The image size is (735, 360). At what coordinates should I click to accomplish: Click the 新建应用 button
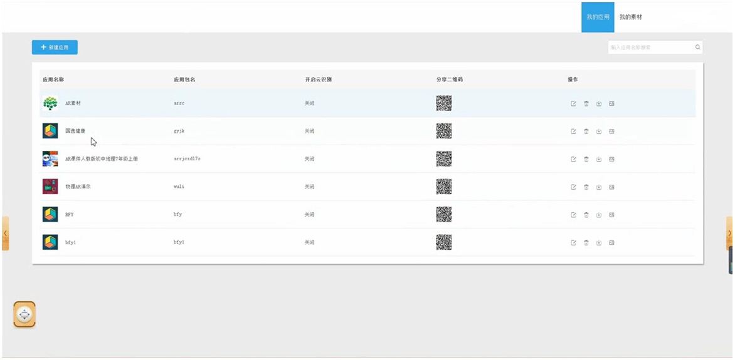coord(55,48)
